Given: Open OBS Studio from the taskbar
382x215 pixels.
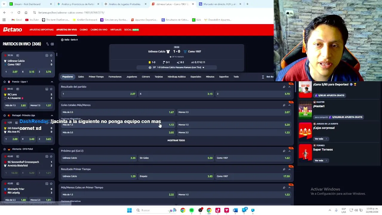Looking at the screenshot, I should (x=200, y=210).
